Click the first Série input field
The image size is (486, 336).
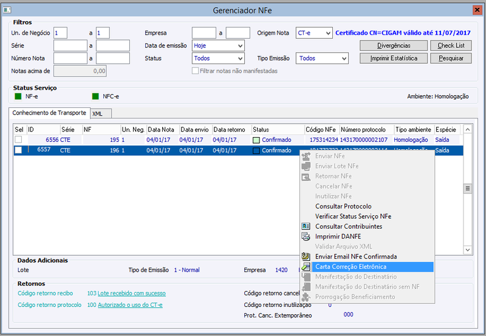70,45
